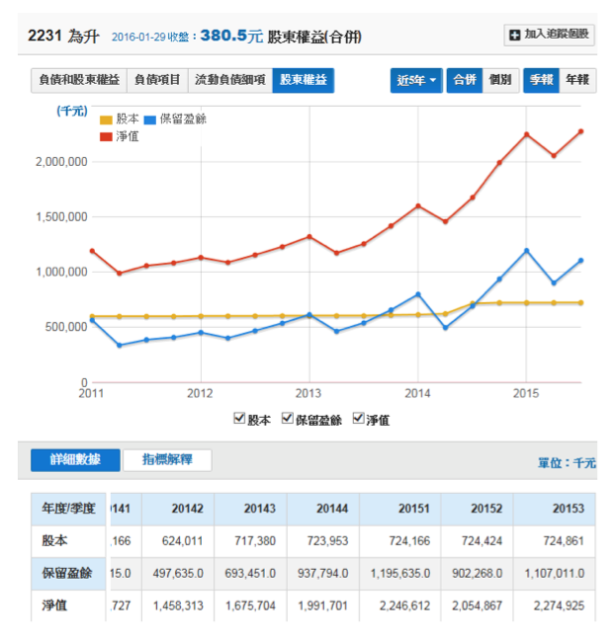Click the plus icon in 加入追蹤個股
The image size is (614, 640).
click(x=514, y=36)
